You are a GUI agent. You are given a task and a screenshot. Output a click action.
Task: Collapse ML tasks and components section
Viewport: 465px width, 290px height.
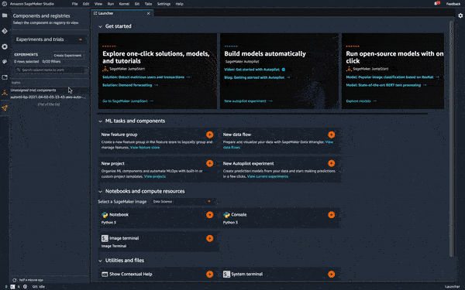click(x=100, y=121)
